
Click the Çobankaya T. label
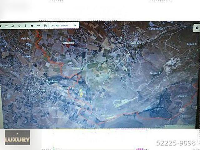[x=157, y=29]
